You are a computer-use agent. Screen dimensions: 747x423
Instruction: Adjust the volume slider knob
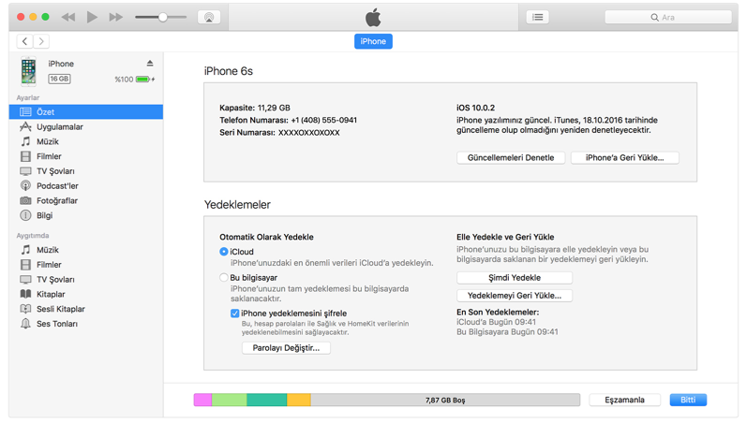(x=163, y=17)
